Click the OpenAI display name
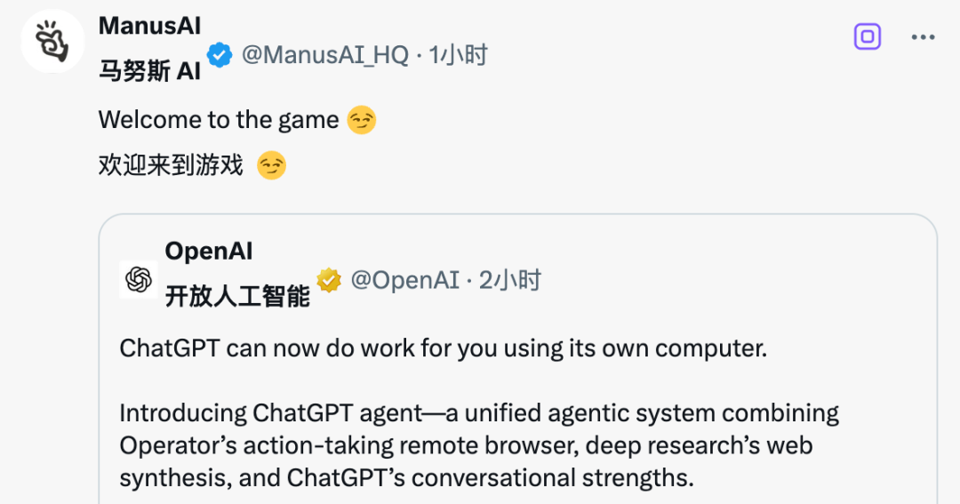Image resolution: width=960 pixels, height=504 pixels. (209, 251)
